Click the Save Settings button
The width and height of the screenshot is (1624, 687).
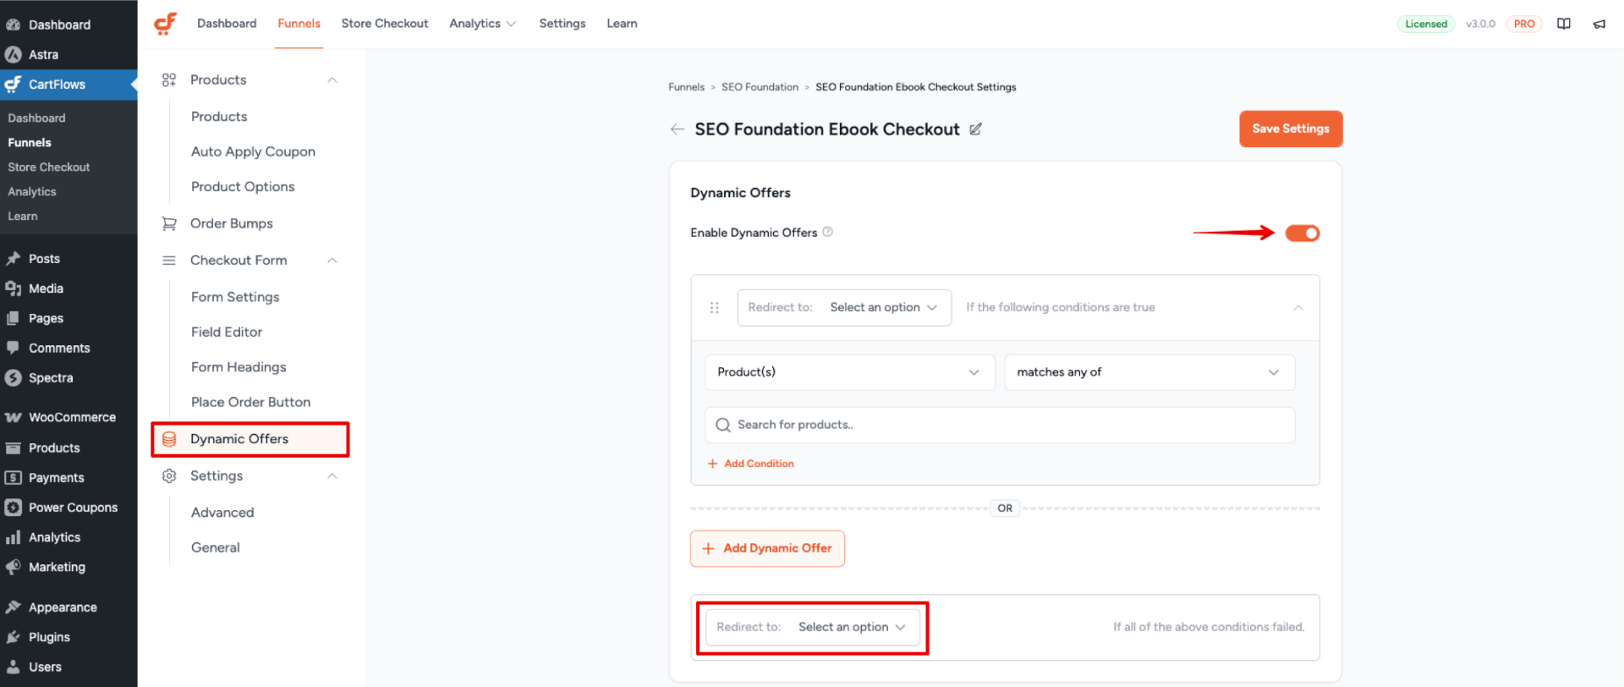[1291, 129]
